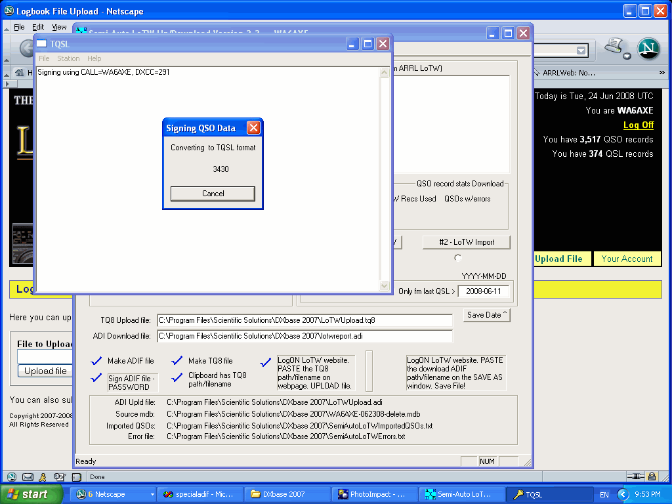Toggle the Make TQ8 file checkmark

tap(177, 361)
